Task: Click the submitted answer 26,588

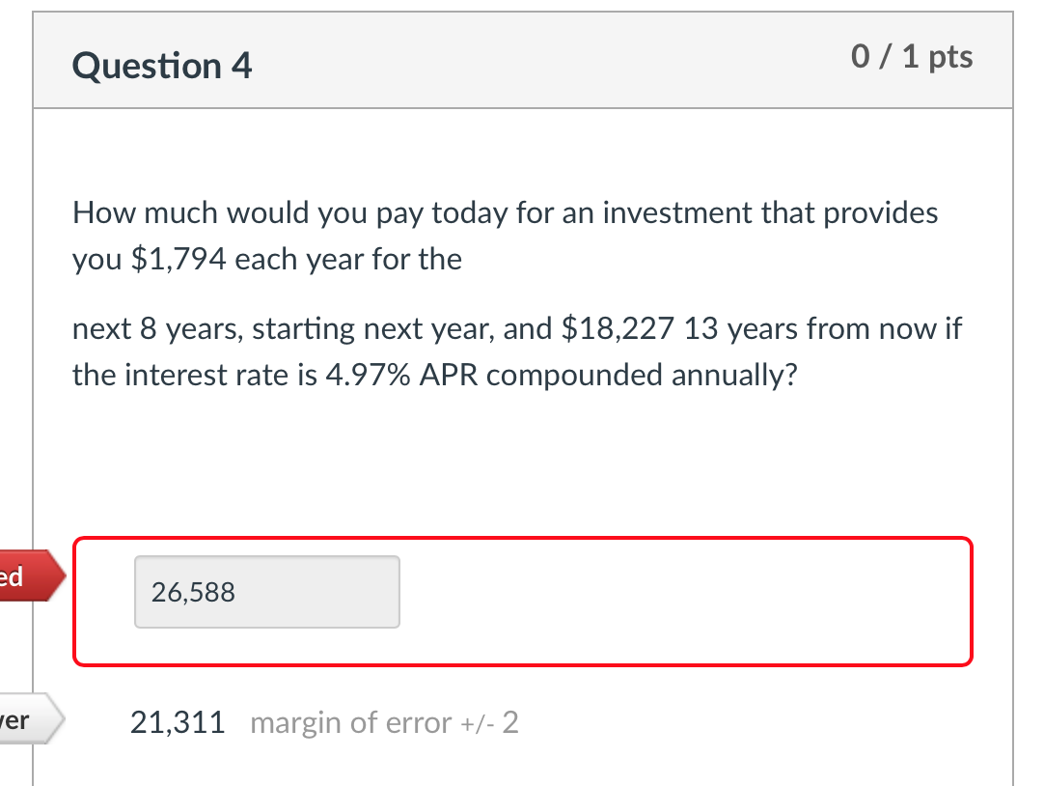Action: click(193, 591)
